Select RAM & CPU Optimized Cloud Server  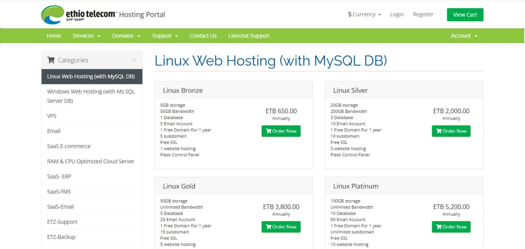92,162
